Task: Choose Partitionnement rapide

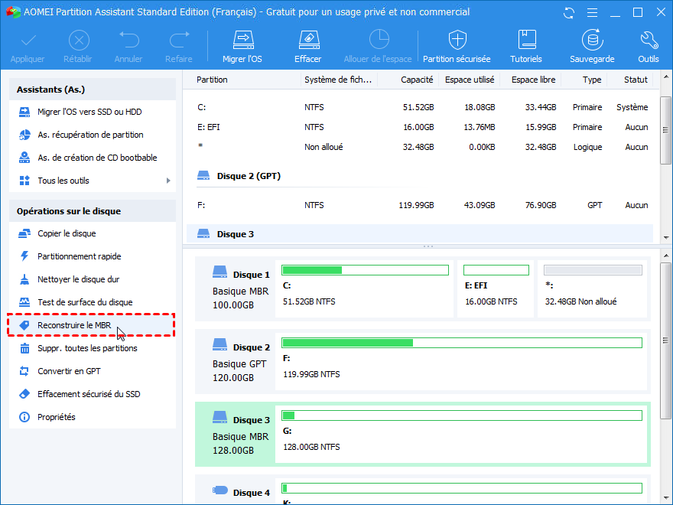Action: pos(93,257)
